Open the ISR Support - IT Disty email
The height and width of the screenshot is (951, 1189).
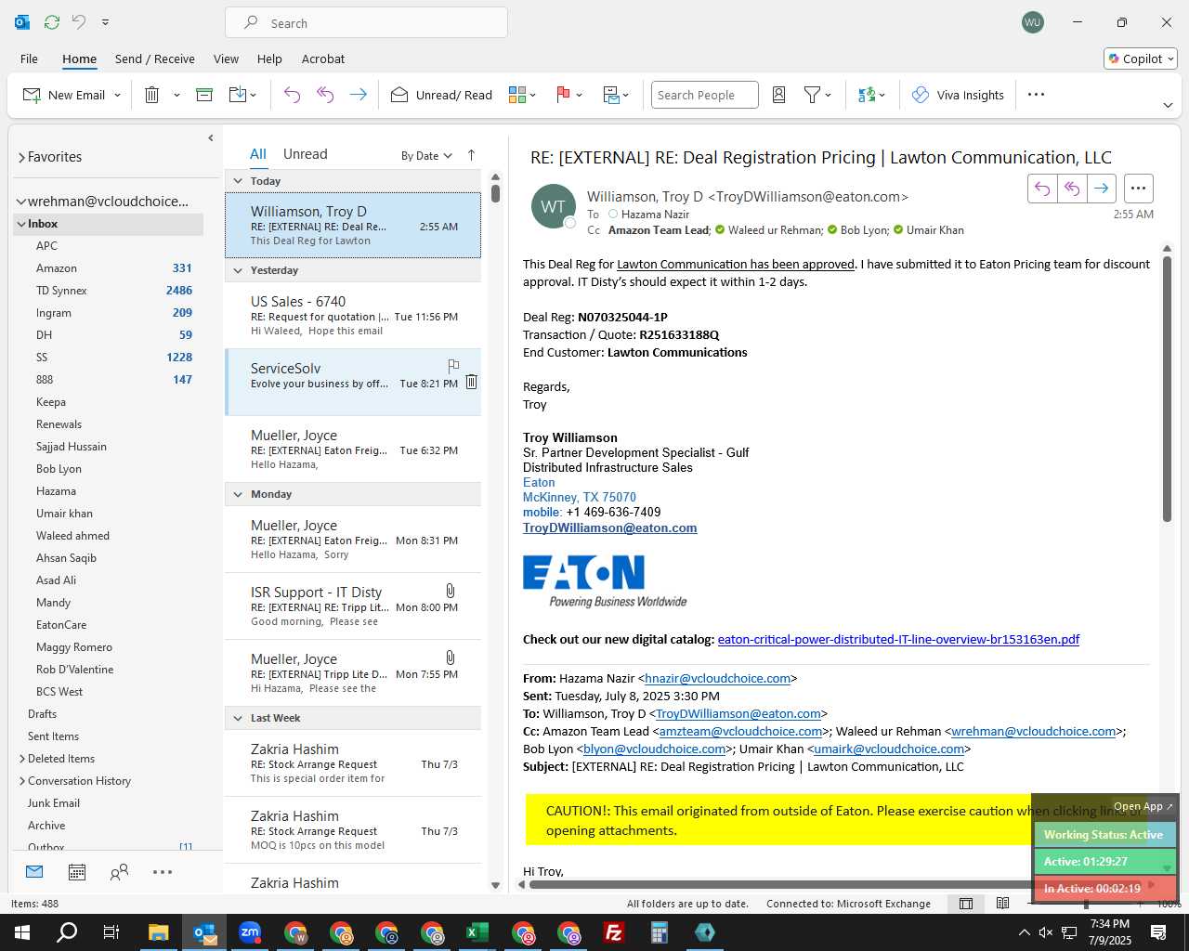353,606
